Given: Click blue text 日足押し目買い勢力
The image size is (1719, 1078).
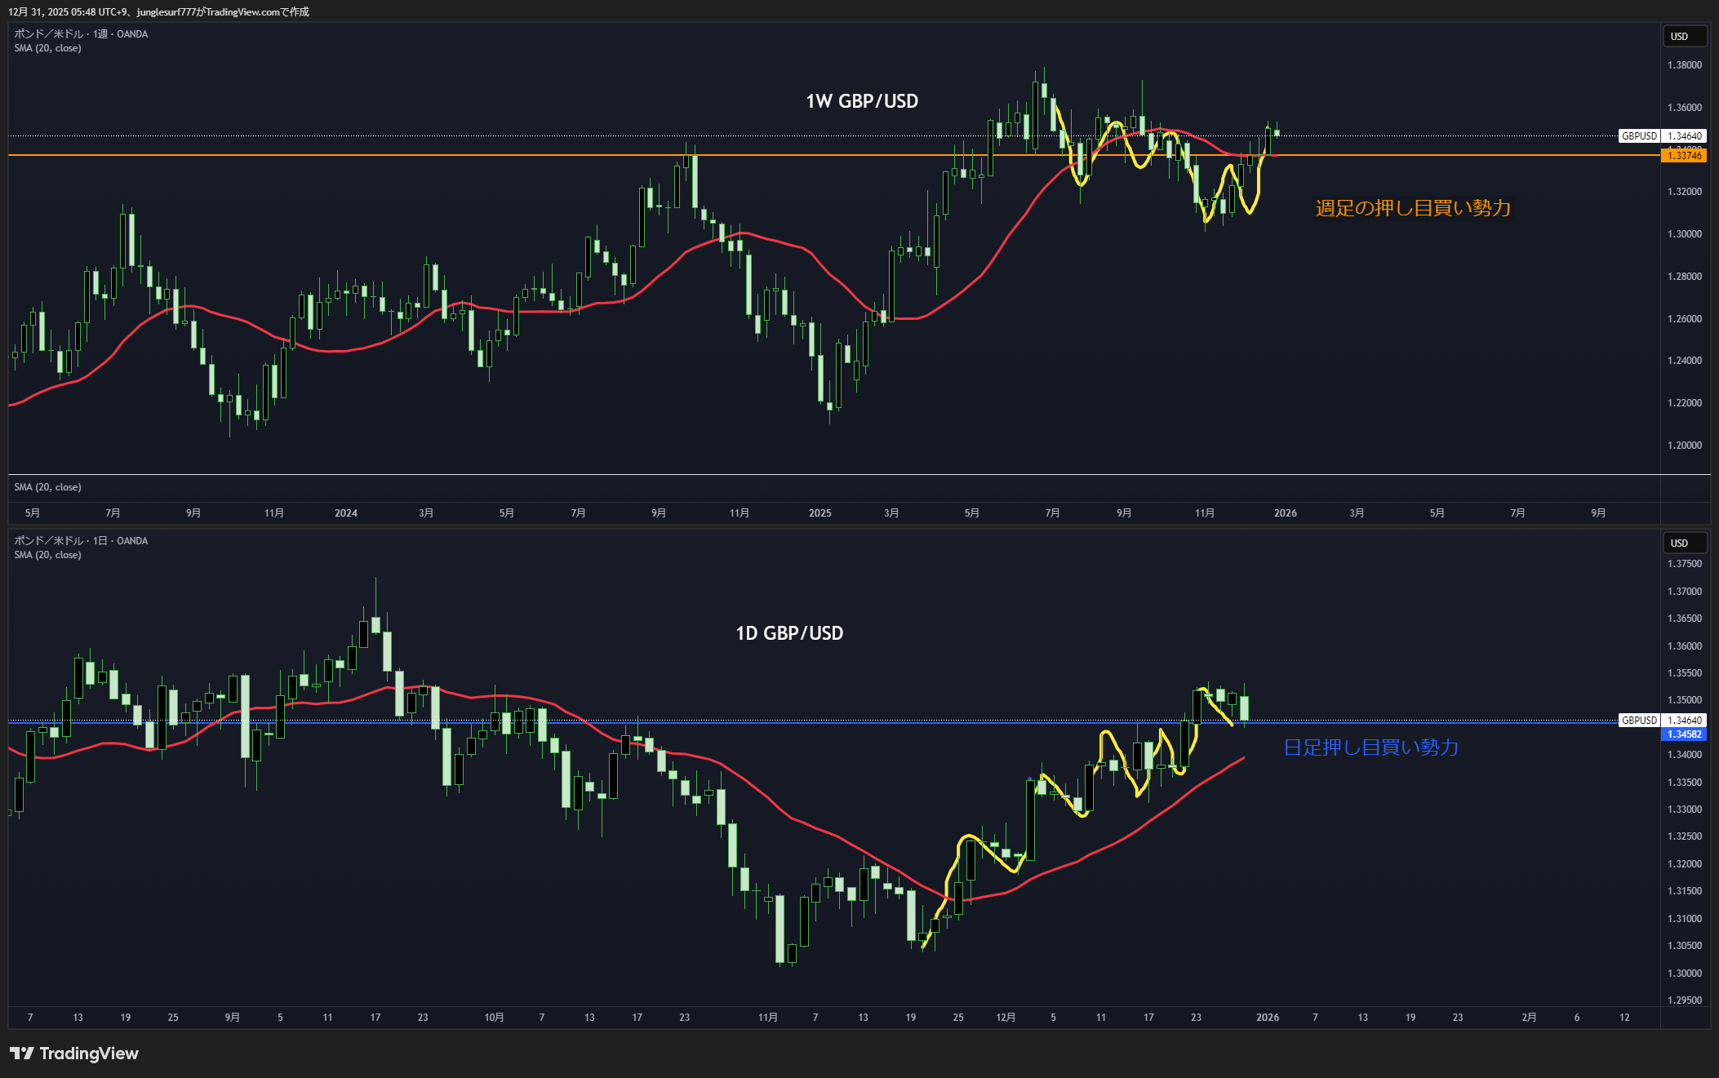Looking at the screenshot, I should click(1370, 748).
